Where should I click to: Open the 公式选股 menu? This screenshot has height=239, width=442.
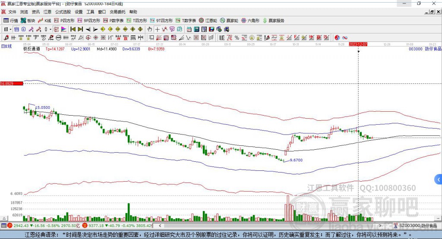(63, 12)
